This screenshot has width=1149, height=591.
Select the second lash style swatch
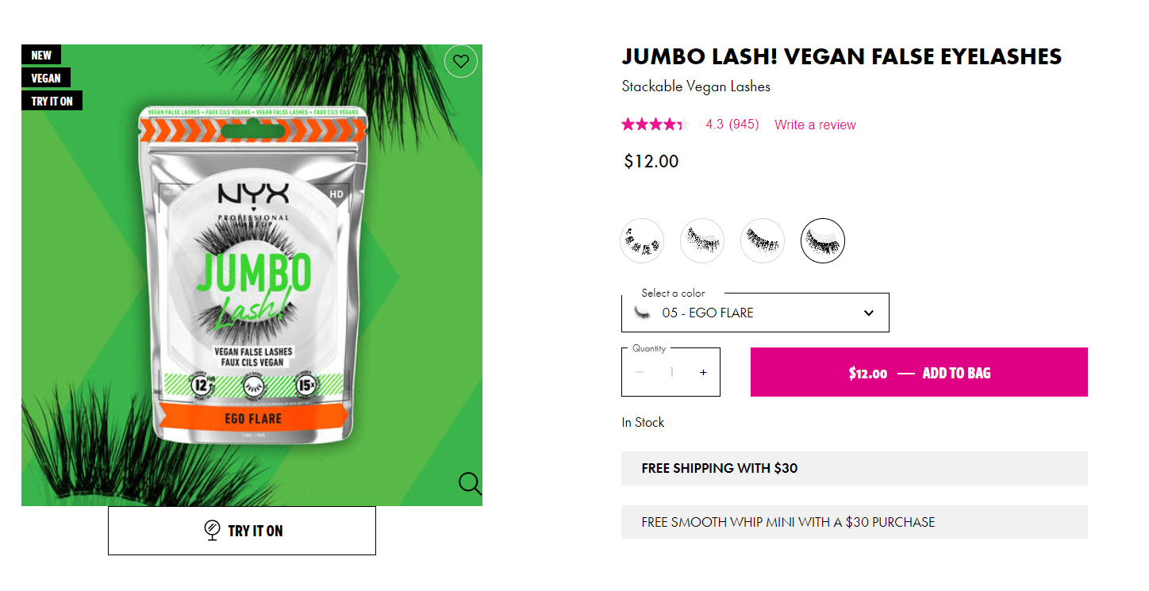click(x=702, y=240)
